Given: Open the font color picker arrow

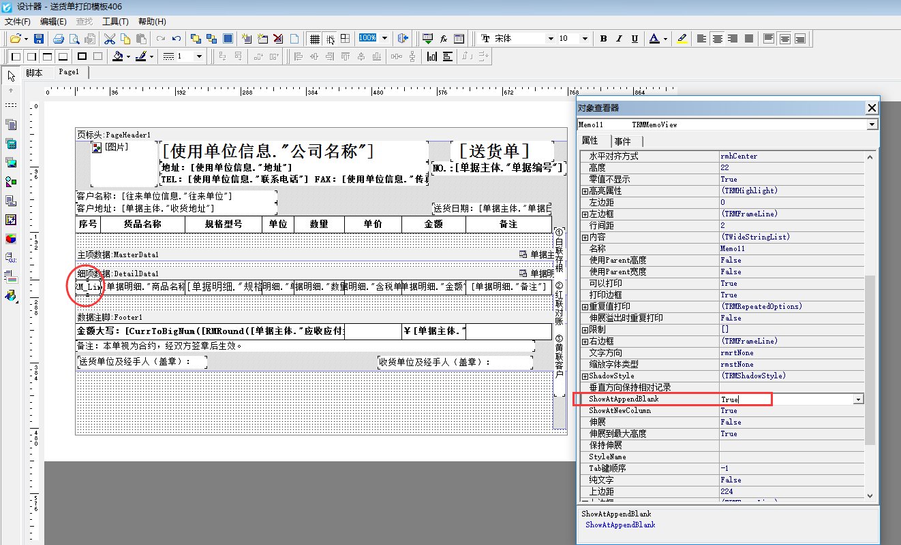Looking at the screenshot, I should point(665,39).
